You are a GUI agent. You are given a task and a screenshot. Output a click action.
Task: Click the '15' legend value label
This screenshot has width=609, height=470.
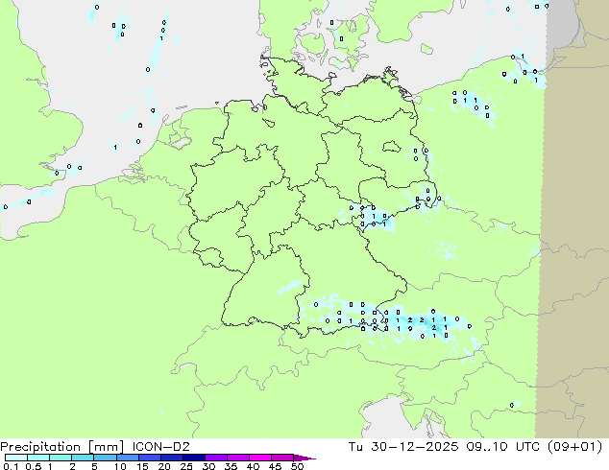click(142, 466)
